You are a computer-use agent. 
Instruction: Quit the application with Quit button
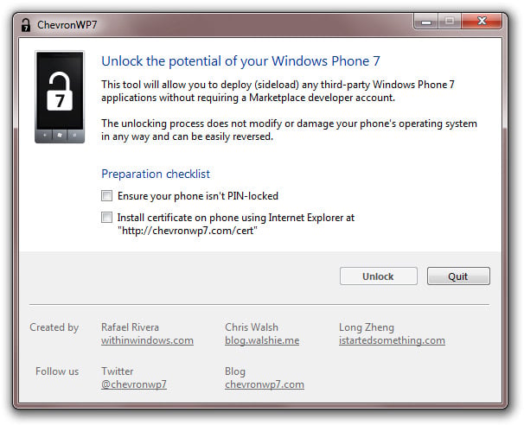coord(458,276)
